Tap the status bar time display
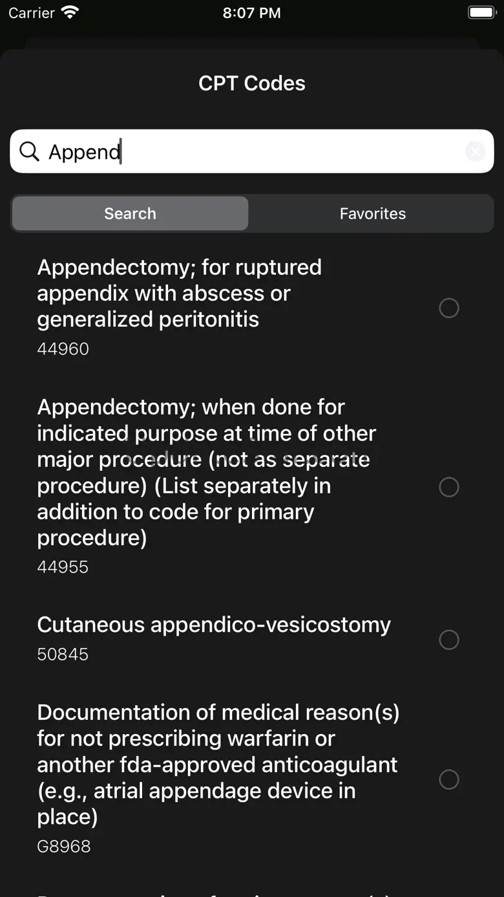Viewport: 504px width, 897px height. (252, 13)
